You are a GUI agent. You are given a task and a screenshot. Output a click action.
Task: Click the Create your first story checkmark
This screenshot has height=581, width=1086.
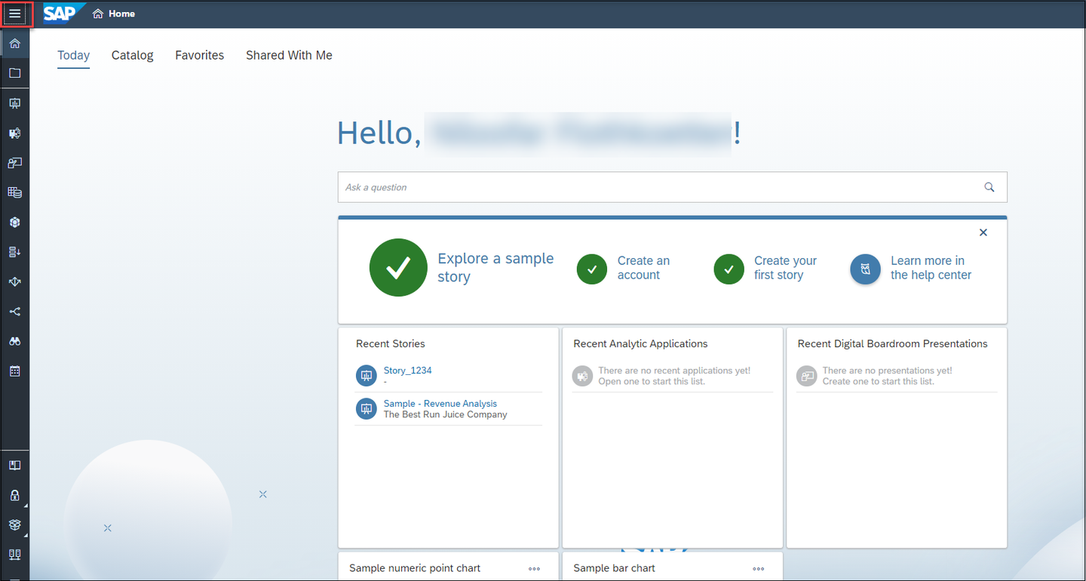point(729,269)
